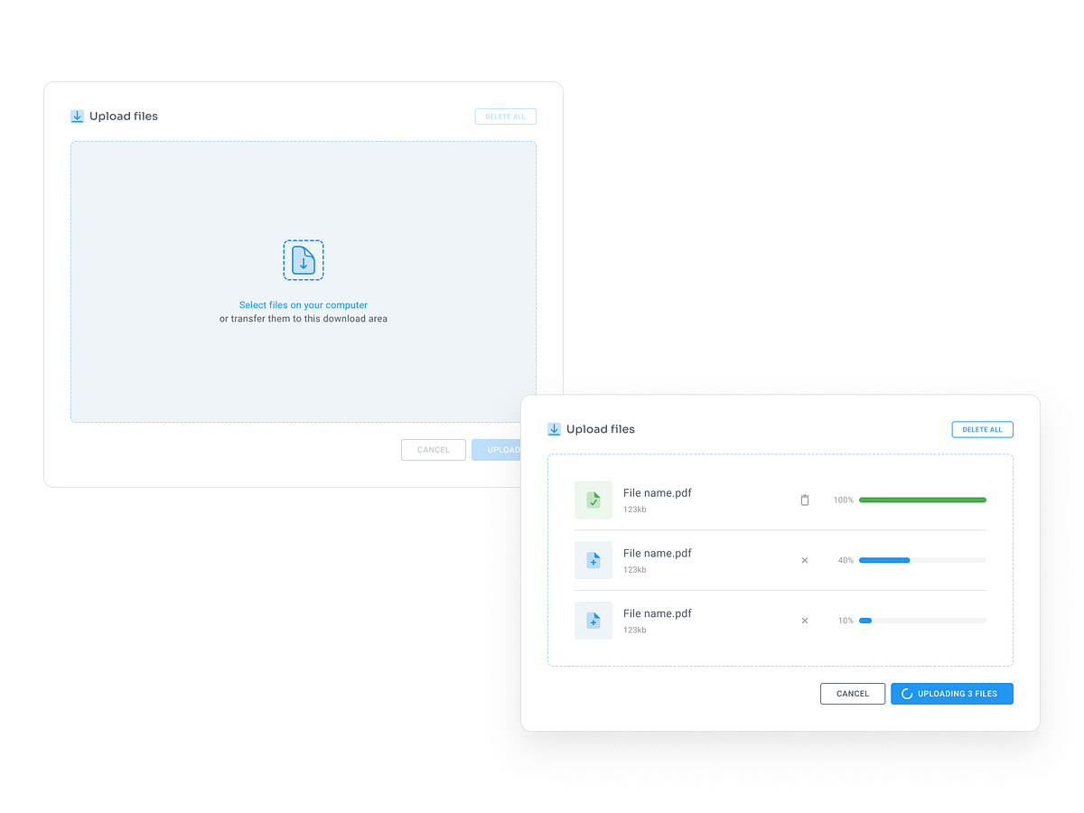Screen dimensions: 1084x813
Task: Click 123kb size in the 100% row
Action: point(635,509)
